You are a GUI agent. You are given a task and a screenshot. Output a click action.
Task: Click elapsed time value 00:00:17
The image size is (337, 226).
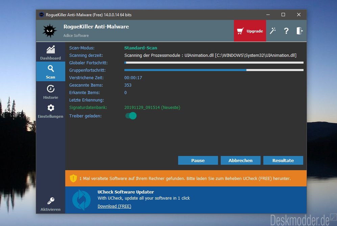(133, 77)
